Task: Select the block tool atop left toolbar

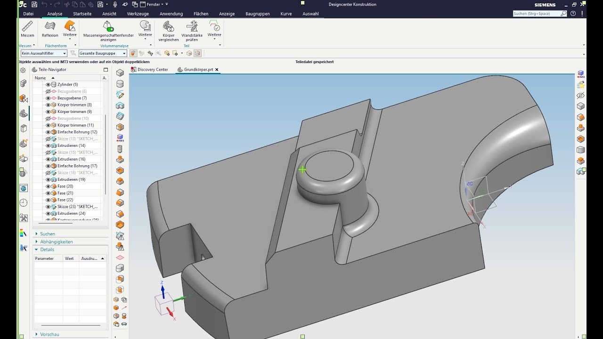Action: [x=120, y=73]
